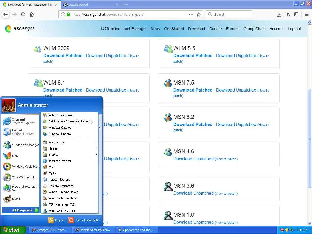Launch Windows Messenger from recent programs list
312x234 pixels.
(x=21, y=145)
